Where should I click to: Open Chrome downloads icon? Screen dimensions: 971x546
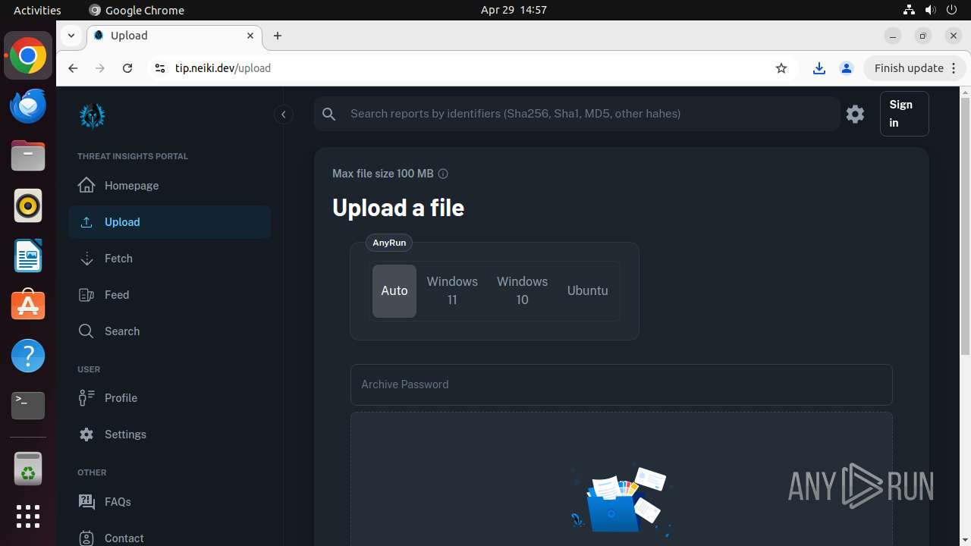819,68
